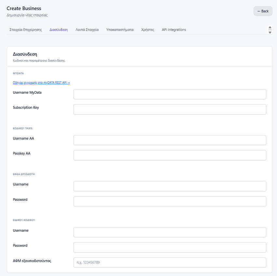The height and width of the screenshot is (276, 277).
Task: Focus the ΑΦΜ εξουσιοδοτούντος input field
Action: pyautogui.click(x=170, y=262)
